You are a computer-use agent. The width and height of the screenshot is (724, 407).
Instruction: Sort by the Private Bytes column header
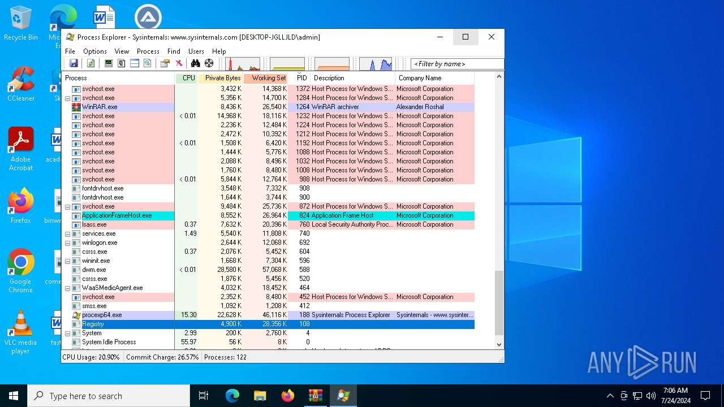click(x=221, y=78)
